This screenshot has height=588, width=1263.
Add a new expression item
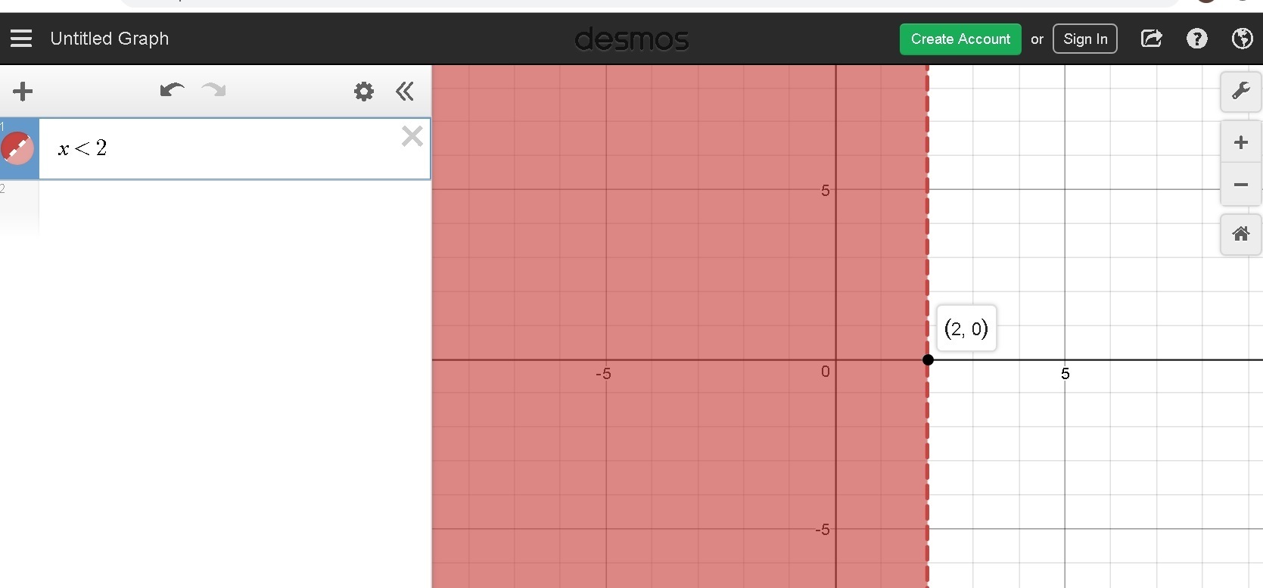pos(23,92)
